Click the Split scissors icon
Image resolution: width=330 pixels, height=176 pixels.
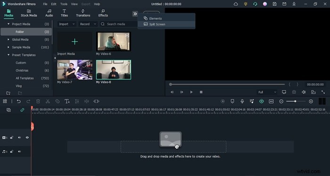tap(48, 101)
